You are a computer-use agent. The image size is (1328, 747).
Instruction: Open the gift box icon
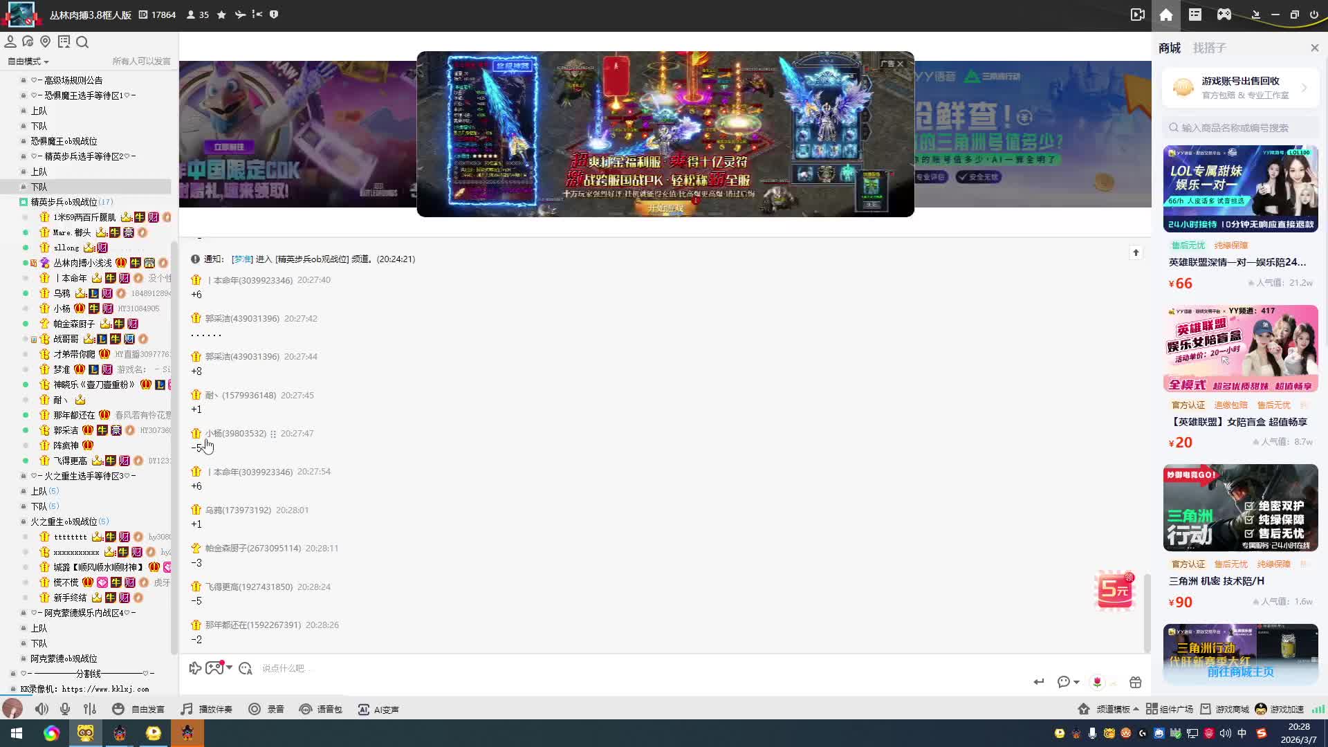[x=1135, y=682]
